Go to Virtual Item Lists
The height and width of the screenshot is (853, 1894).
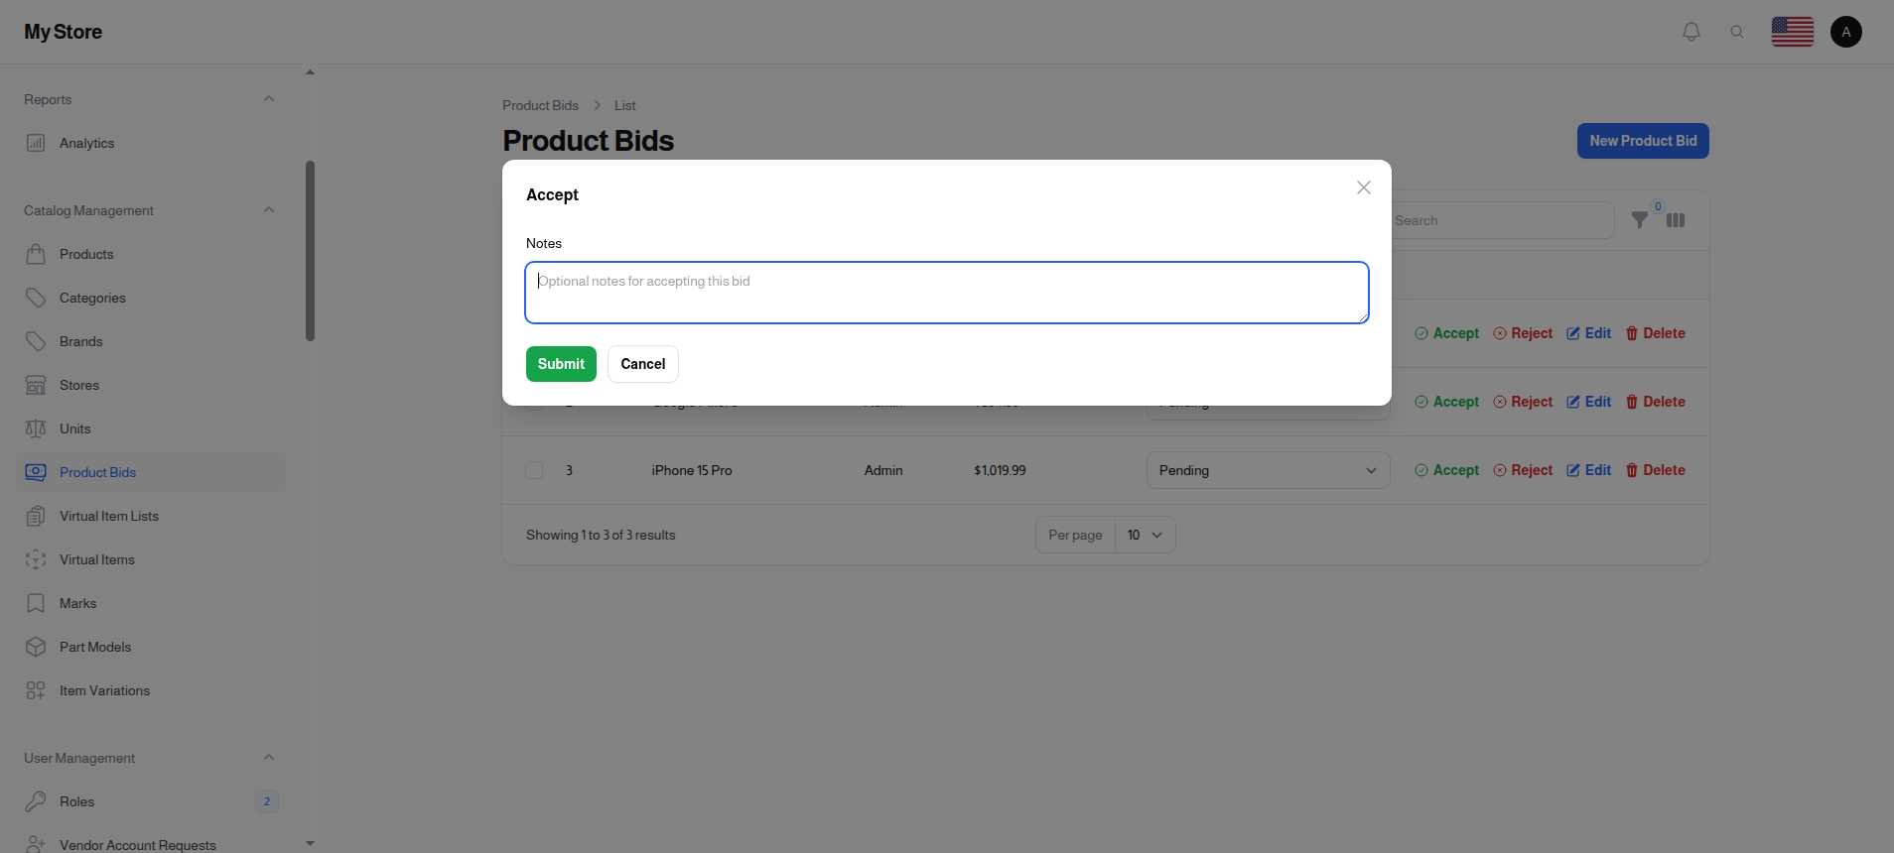(x=108, y=516)
